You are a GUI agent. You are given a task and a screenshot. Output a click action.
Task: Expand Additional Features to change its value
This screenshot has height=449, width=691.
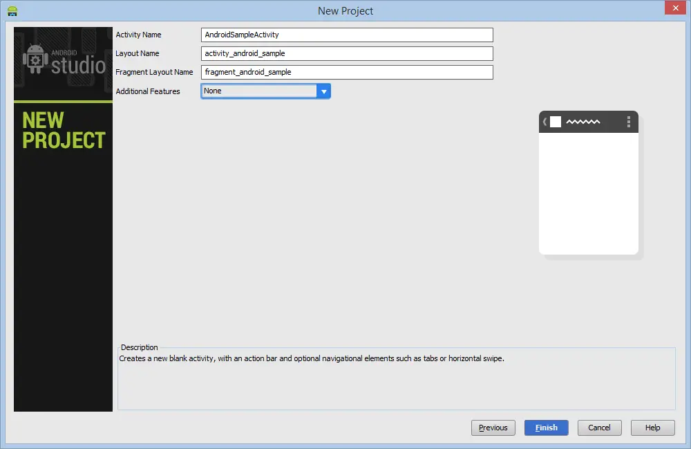click(323, 91)
